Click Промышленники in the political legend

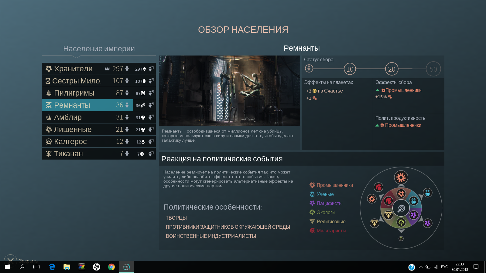(331, 185)
